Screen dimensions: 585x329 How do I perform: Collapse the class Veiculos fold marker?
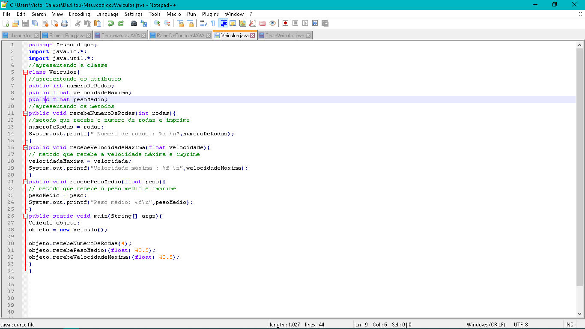pyautogui.click(x=25, y=72)
